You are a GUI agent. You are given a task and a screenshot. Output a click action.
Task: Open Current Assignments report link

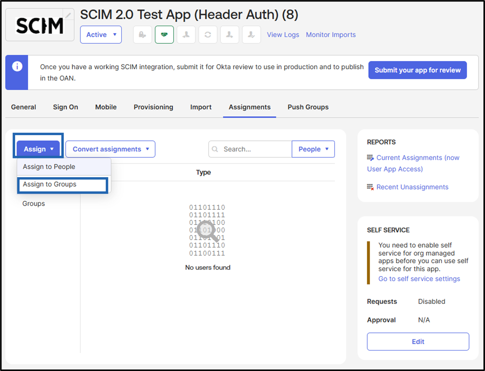point(413,163)
